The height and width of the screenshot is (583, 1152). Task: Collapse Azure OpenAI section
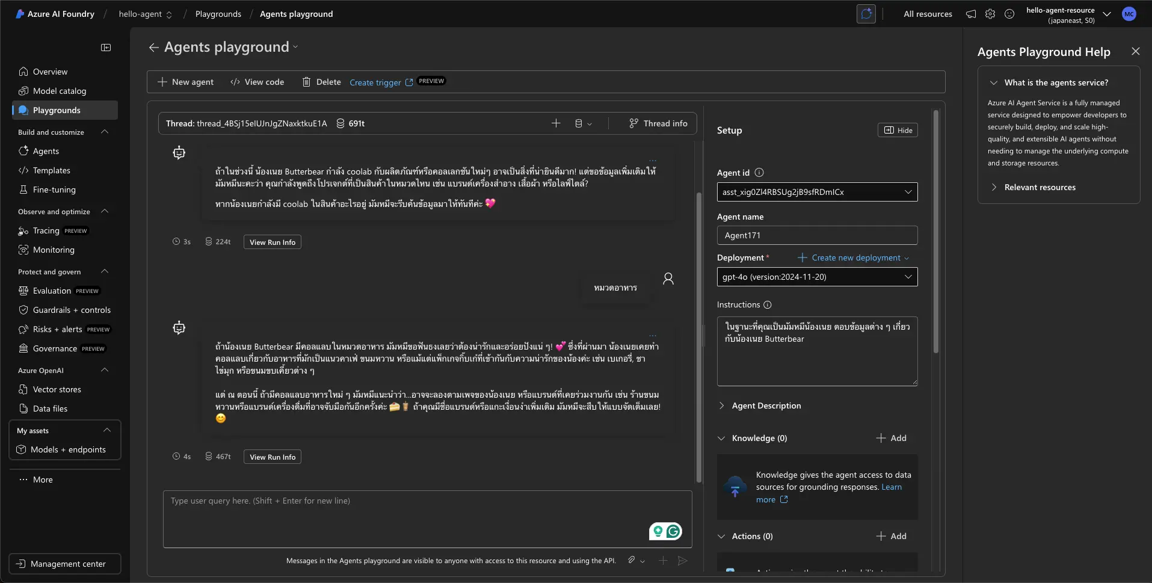click(x=105, y=370)
